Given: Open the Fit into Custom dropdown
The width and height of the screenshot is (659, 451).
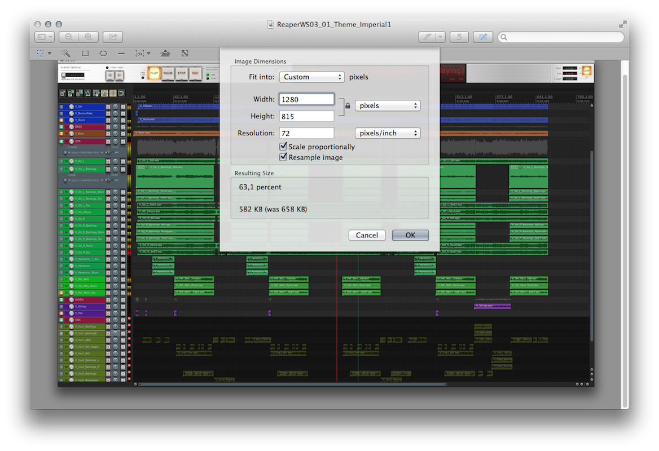Looking at the screenshot, I should coord(312,77).
